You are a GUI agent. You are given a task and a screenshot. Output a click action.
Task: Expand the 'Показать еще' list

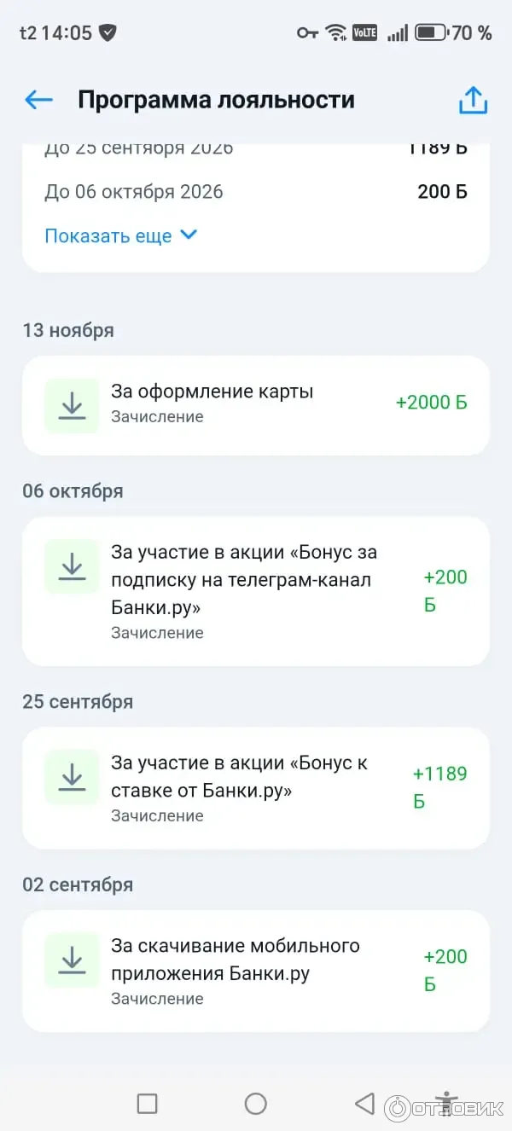tap(108, 236)
